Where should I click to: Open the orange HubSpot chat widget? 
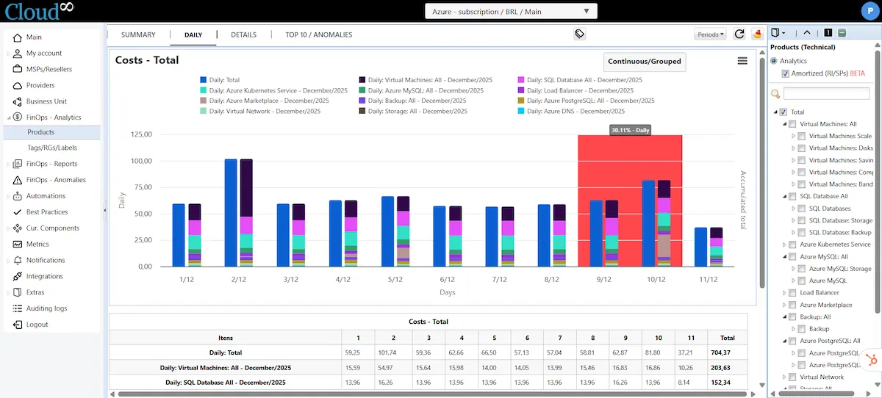pos(872,360)
